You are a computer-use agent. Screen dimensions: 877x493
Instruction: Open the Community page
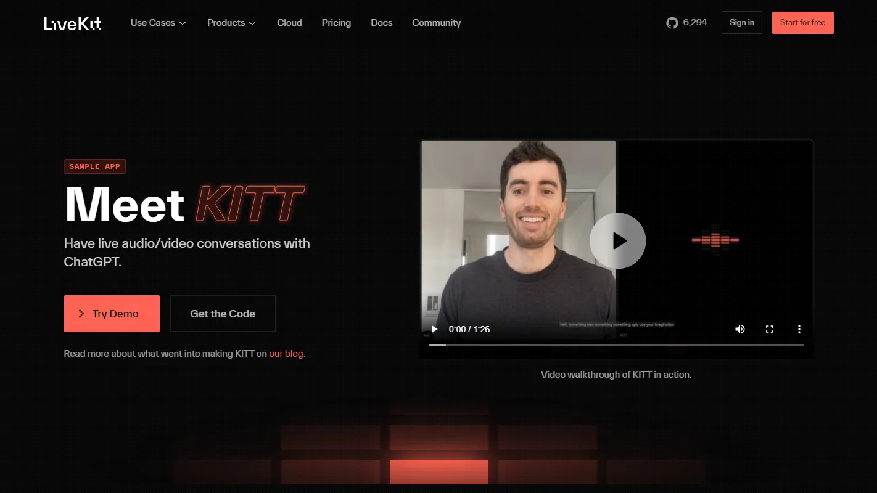pyautogui.click(x=436, y=23)
